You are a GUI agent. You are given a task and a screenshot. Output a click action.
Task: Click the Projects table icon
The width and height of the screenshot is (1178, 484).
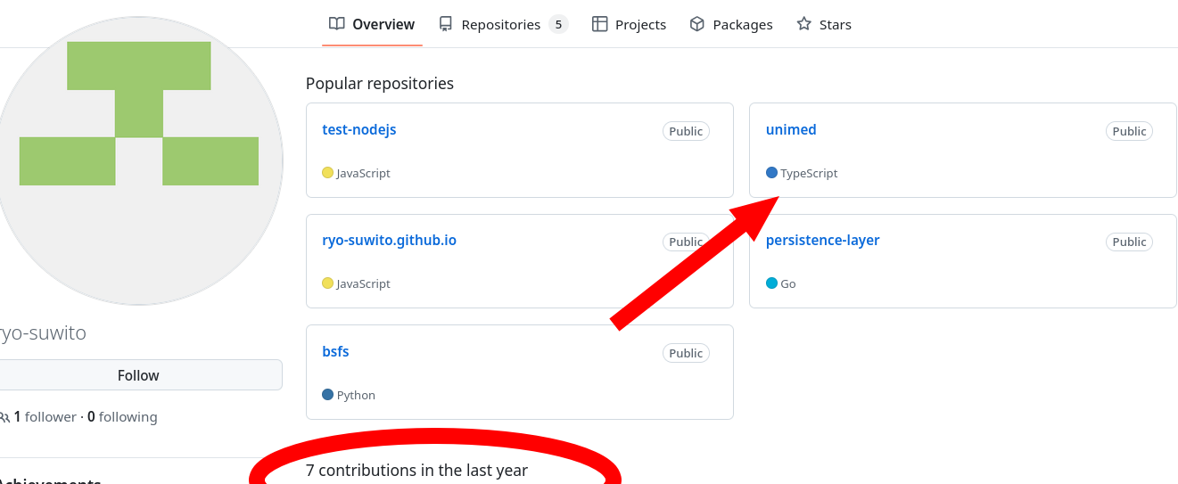(x=600, y=24)
